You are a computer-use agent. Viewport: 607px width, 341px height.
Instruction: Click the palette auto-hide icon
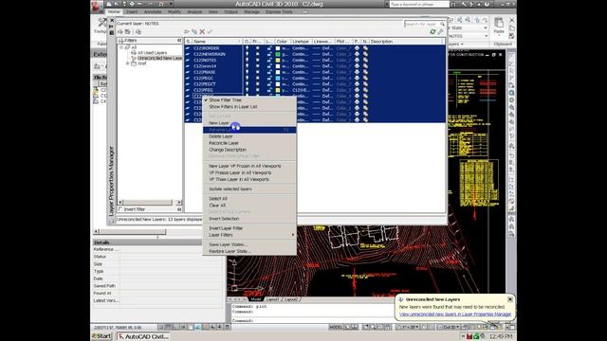click(112, 27)
